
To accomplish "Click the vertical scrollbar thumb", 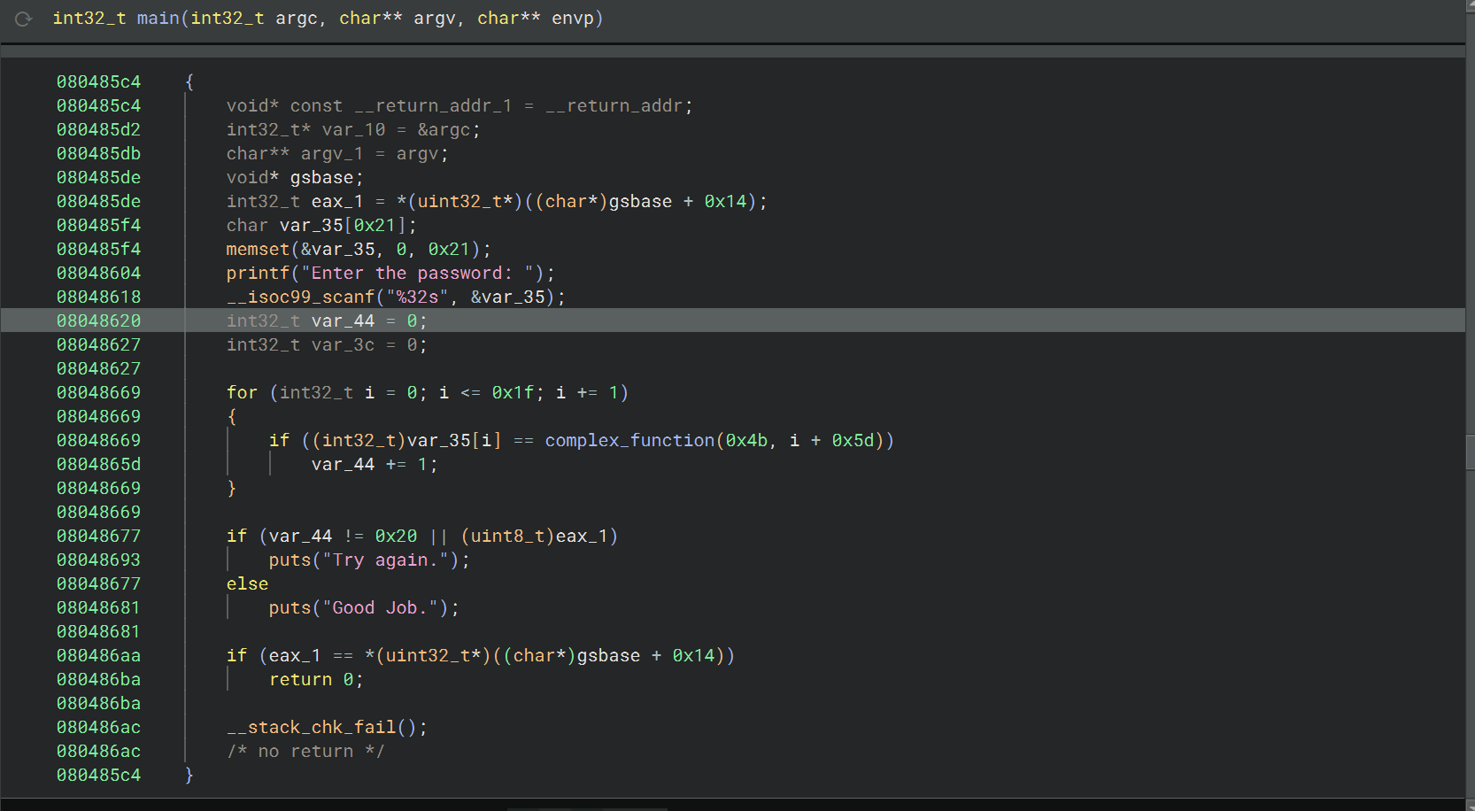I will click(x=1470, y=452).
